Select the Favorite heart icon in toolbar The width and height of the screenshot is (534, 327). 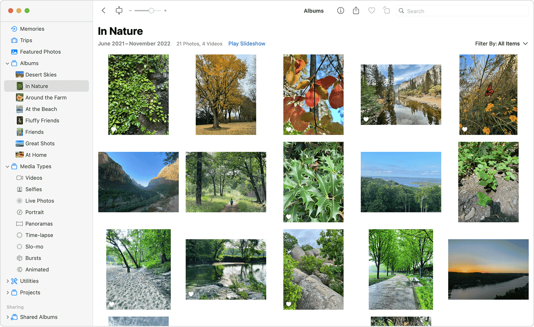click(371, 11)
